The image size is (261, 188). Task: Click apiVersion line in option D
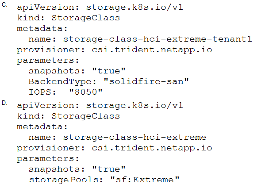pyautogui.click(x=100, y=105)
